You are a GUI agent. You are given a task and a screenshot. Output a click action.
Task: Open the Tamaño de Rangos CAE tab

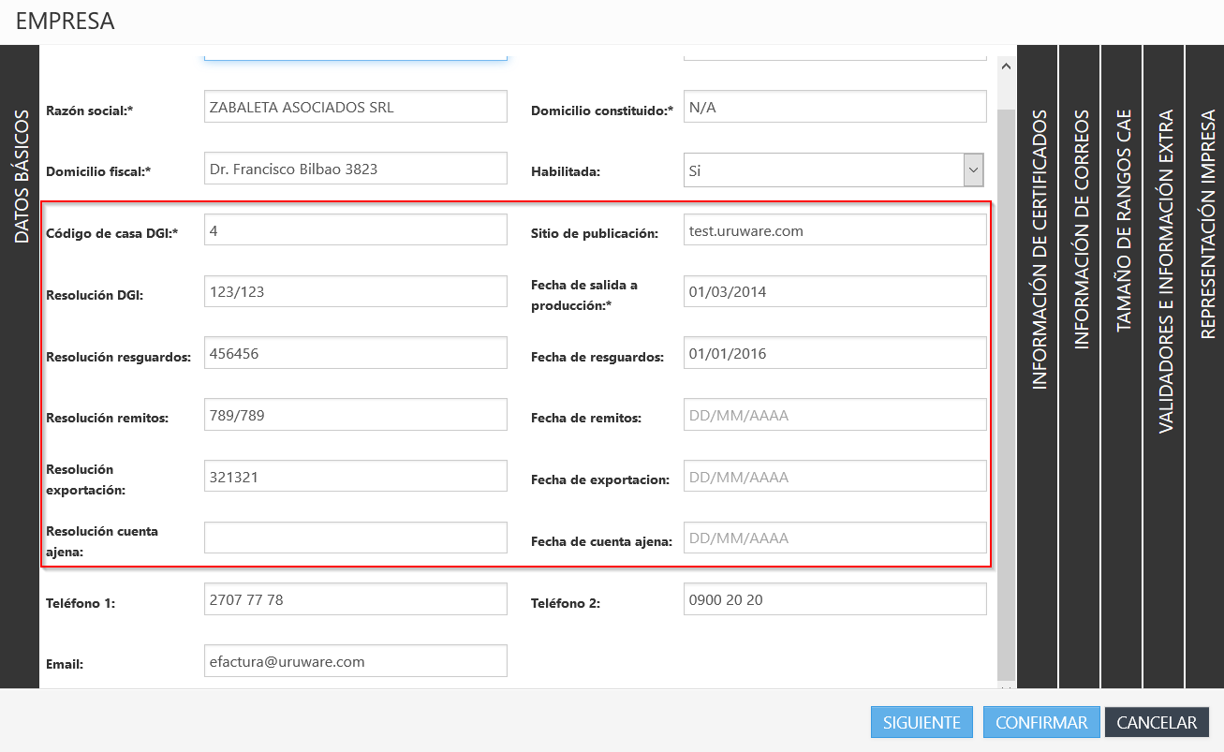click(1122, 220)
